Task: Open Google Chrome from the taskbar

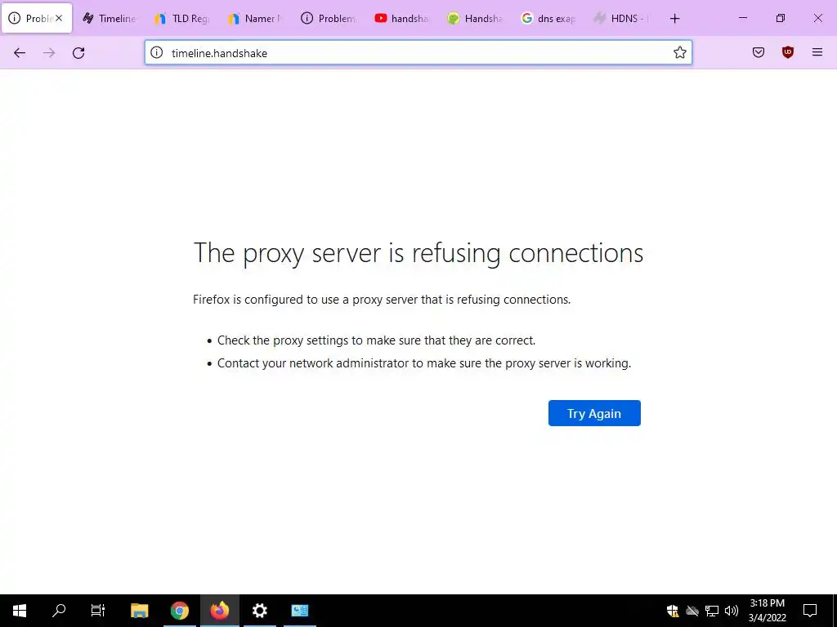Action: (x=180, y=611)
